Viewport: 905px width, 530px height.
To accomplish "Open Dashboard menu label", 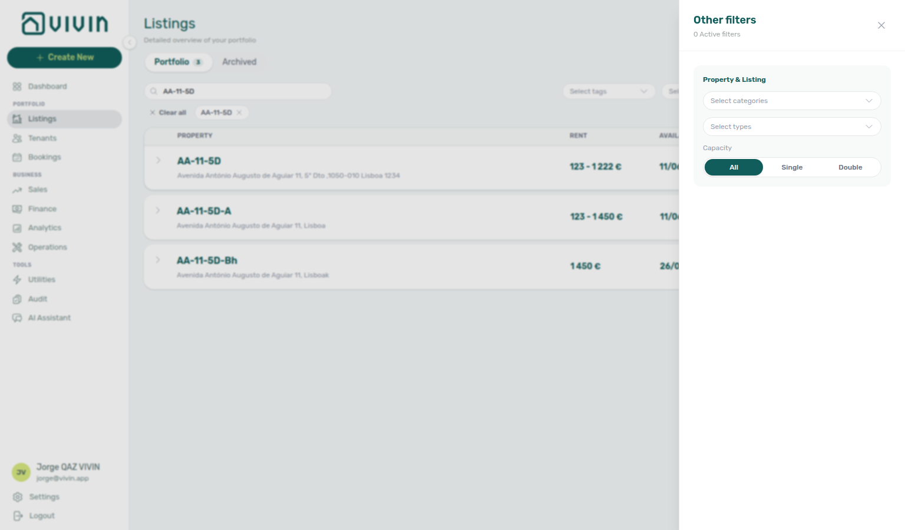I will (48, 87).
